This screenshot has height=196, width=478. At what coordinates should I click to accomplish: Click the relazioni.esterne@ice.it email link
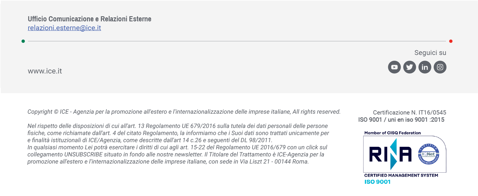(x=64, y=28)
